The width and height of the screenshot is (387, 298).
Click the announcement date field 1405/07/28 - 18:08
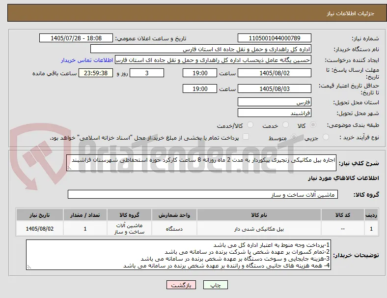coord(76,38)
